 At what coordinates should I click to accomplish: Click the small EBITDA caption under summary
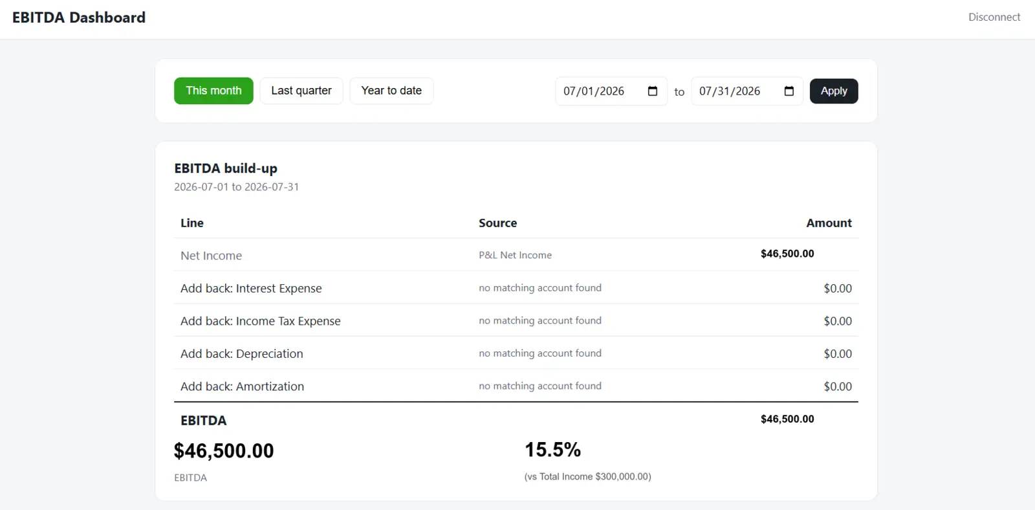tap(191, 478)
